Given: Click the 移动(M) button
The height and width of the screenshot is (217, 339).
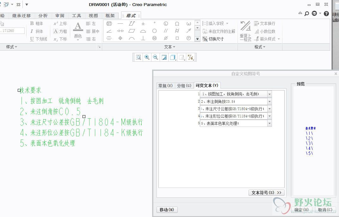Looking at the screenshot, I should (167, 210).
